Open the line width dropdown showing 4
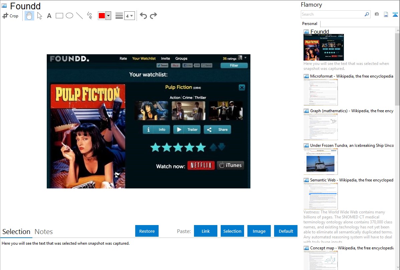The width and height of the screenshot is (400, 270). click(129, 16)
